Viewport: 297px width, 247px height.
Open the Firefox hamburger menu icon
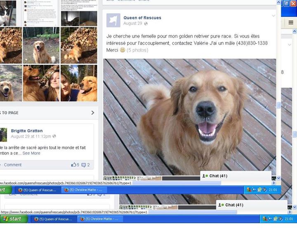pyautogui.click(x=291, y=23)
